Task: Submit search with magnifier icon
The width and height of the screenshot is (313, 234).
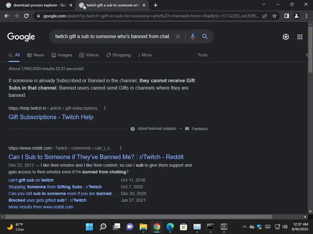Action: [x=205, y=37]
